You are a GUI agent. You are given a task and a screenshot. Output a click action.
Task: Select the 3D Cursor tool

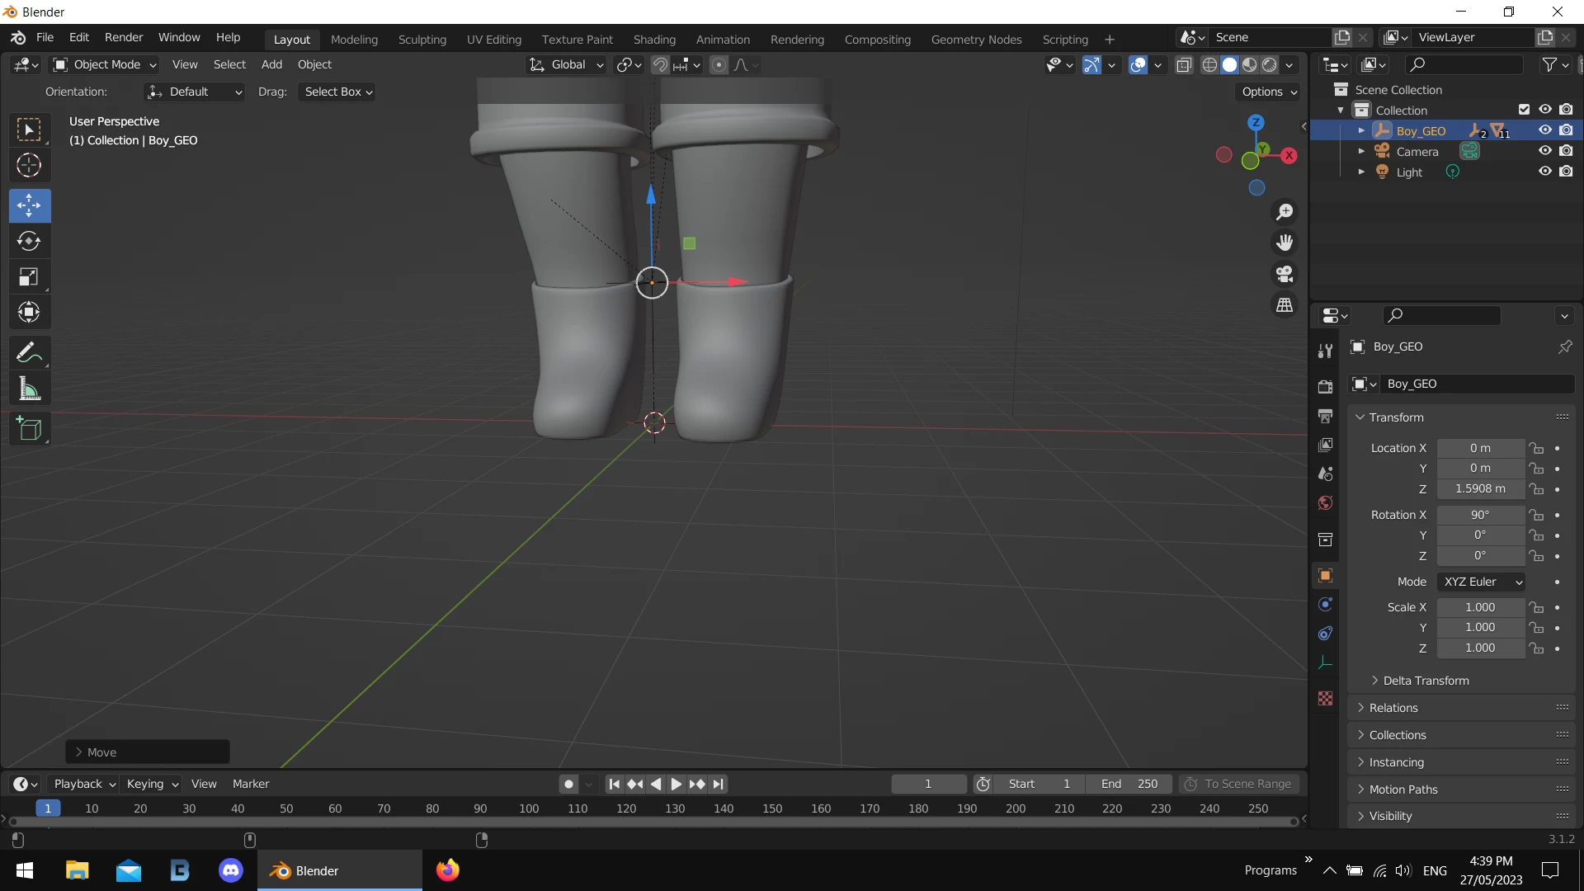[29, 166]
